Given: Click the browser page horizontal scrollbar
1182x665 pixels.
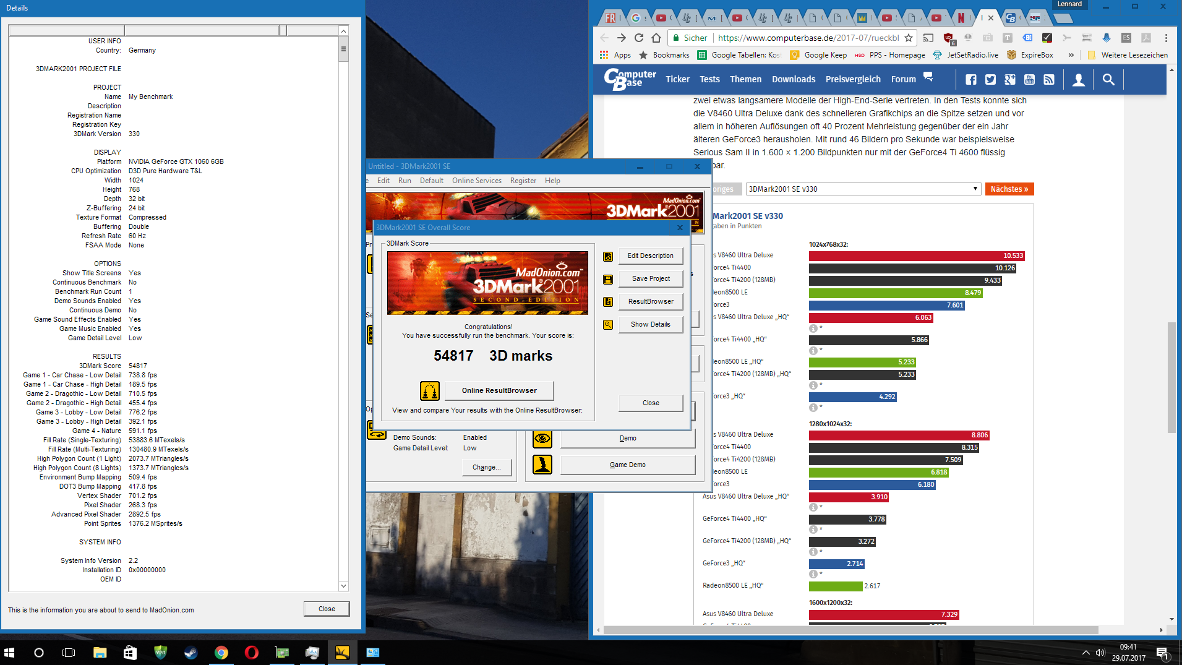Looking at the screenshot, I should (851, 630).
